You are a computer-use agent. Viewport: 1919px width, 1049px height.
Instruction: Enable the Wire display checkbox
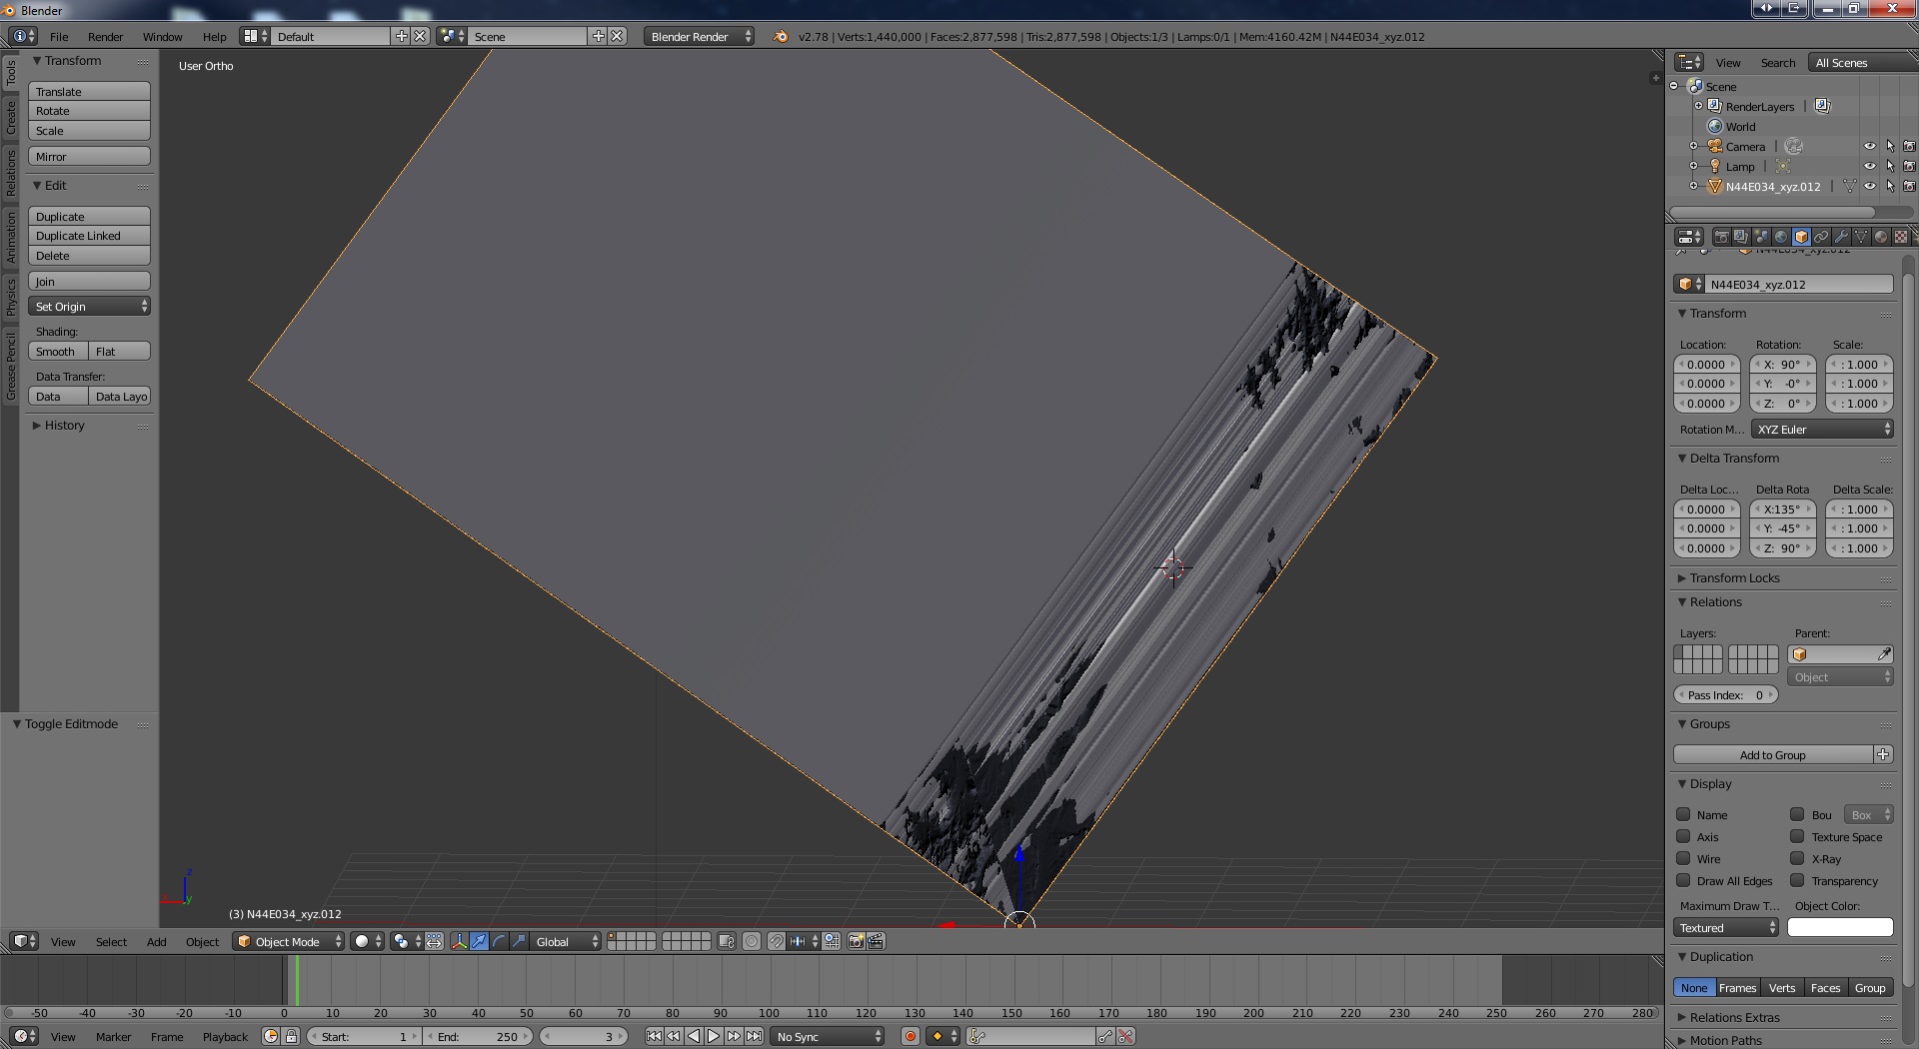coord(1684,859)
